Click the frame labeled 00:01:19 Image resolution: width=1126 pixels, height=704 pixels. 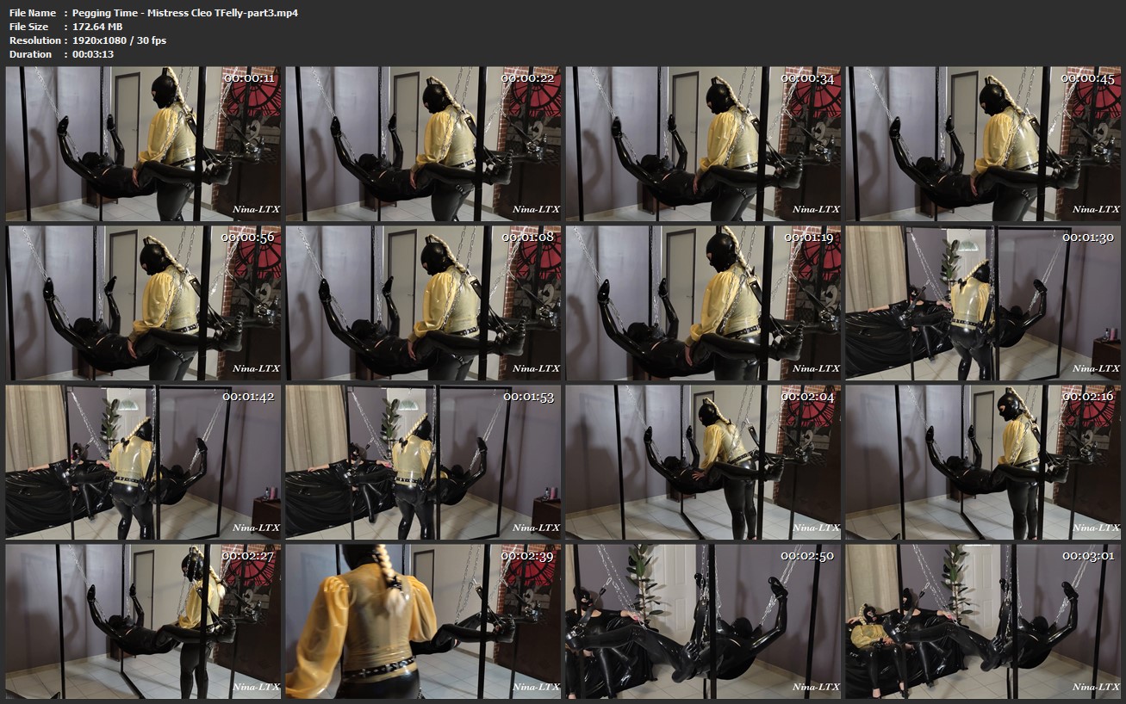coord(703,303)
